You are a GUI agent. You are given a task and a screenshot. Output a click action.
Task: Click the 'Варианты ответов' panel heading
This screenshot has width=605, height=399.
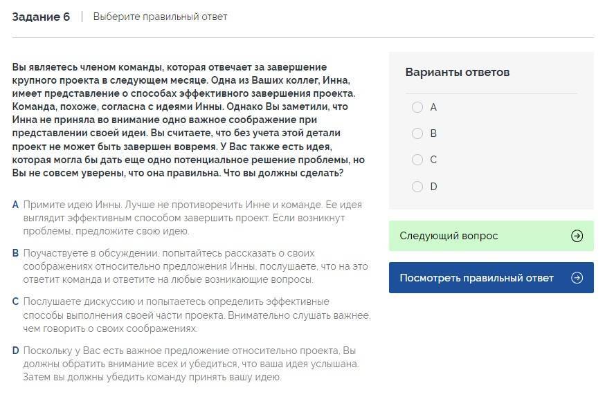click(x=458, y=72)
